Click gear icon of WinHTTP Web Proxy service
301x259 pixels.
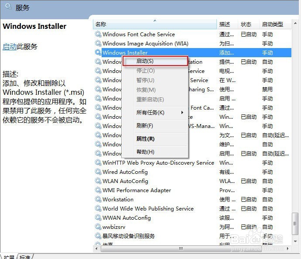tap(98, 163)
